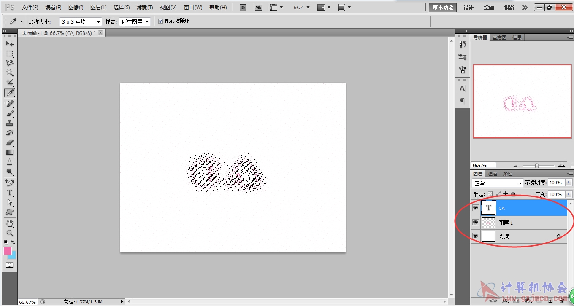This screenshot has width=574, height=306.
Task: Select the Path Selection tool
Action: [10, 202]
